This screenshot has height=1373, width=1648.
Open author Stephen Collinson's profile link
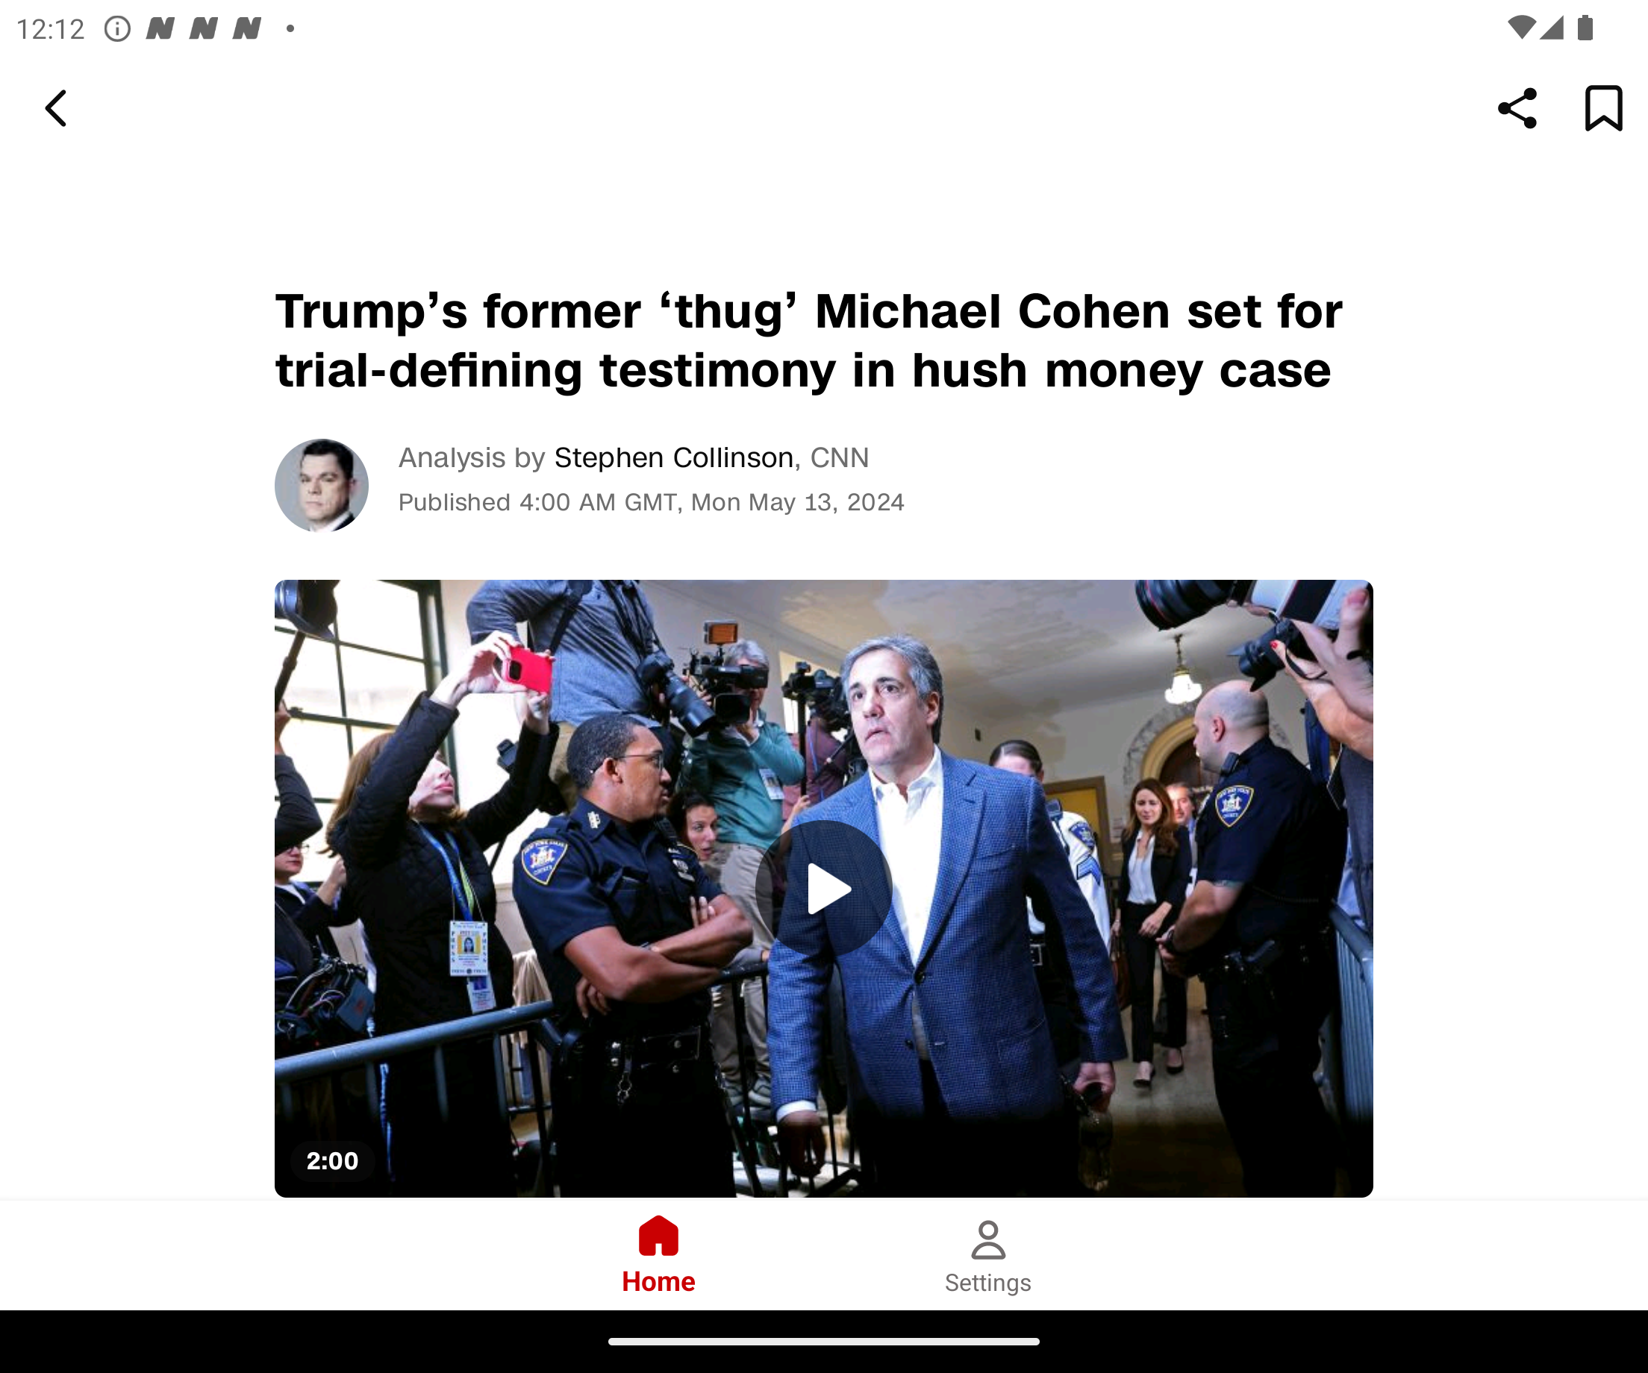click(x=674, y=457)
